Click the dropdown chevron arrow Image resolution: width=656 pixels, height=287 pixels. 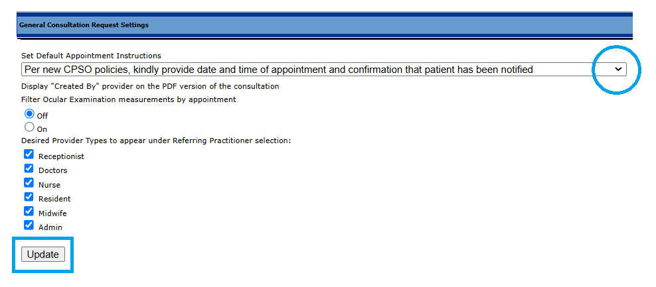tap(618, 69)
